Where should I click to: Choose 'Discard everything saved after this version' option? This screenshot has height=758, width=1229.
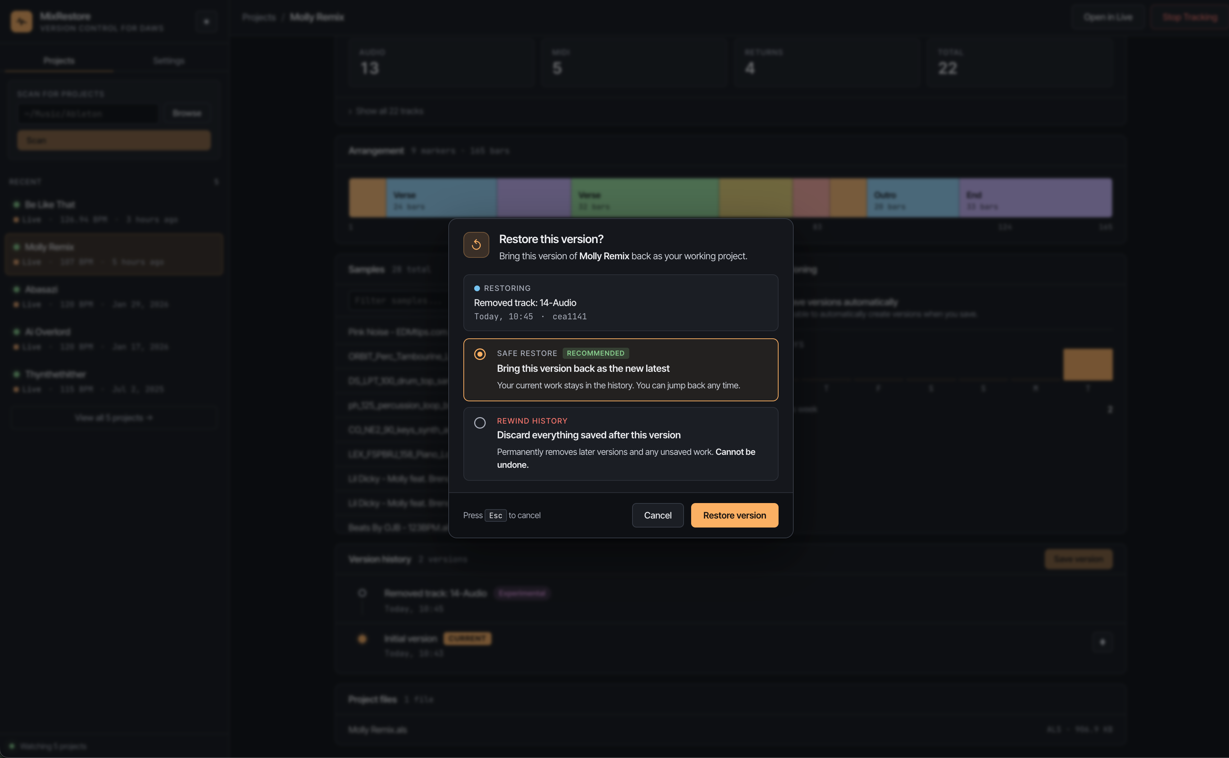coord(588,435)
